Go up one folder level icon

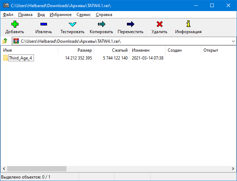point(5,41)
